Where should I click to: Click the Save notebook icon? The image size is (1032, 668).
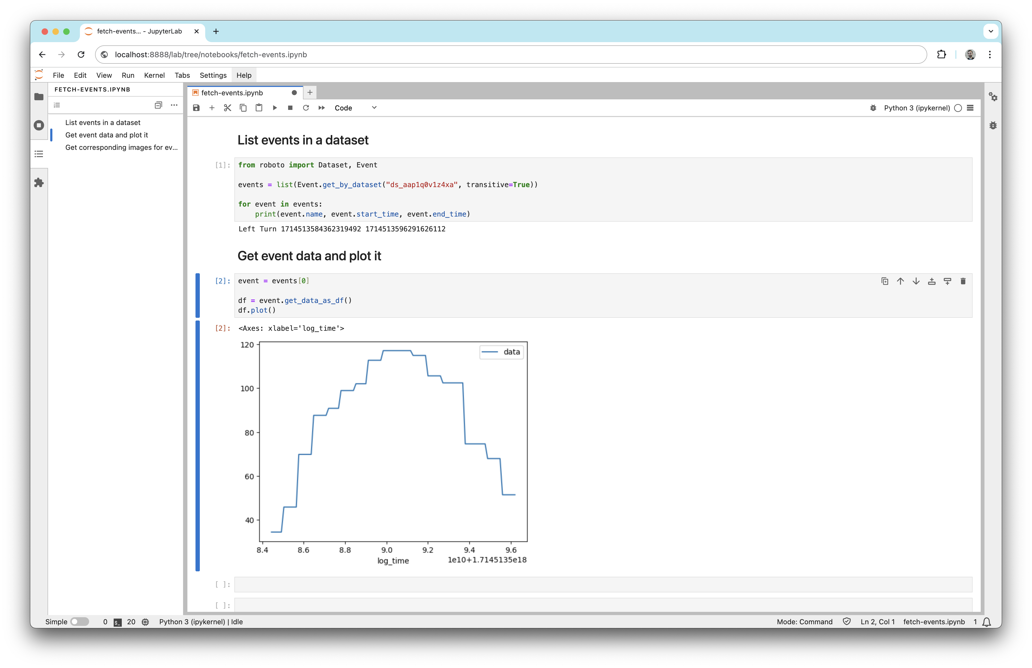pyautogui.click(x=196, y=108)
